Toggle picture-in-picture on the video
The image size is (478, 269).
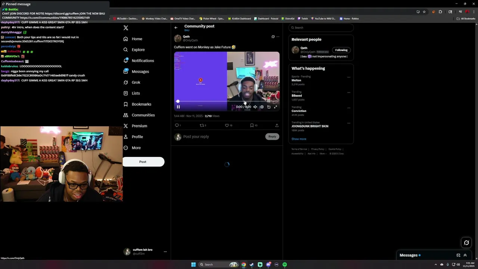click(x=269, y=107)
